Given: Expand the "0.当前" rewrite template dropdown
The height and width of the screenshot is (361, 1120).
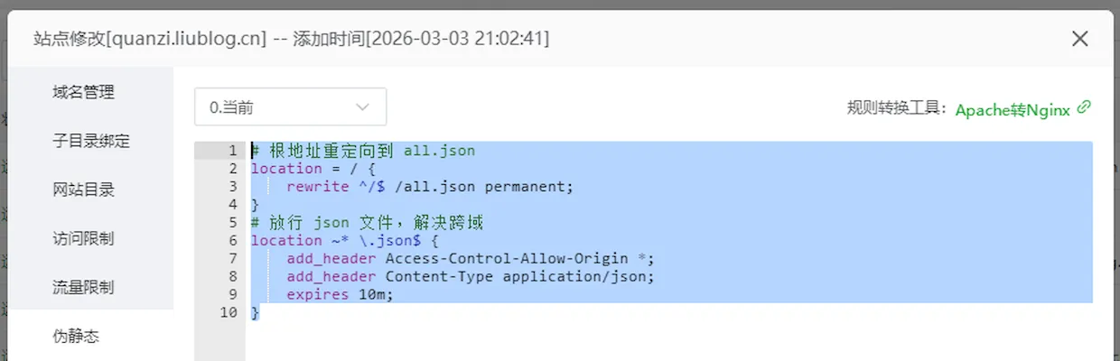Looking at the screenshot, I should pyautogui.click(x=290, y=107).
